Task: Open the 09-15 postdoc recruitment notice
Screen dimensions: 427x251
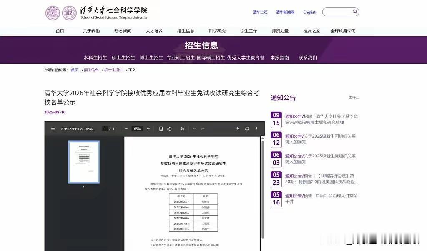Action: (322, 119)
